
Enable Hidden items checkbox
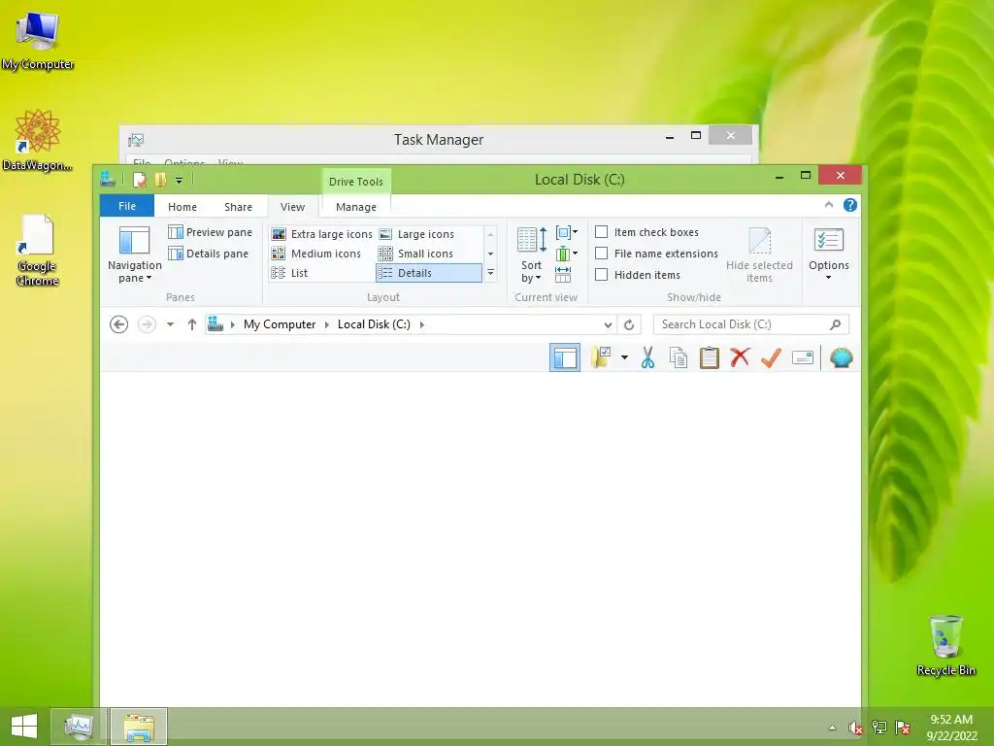tap(602, 275)
